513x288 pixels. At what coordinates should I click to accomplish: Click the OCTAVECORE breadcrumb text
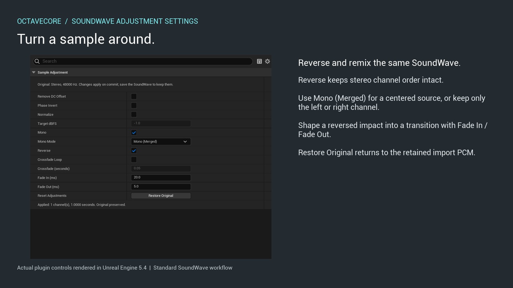pos(39,21)
